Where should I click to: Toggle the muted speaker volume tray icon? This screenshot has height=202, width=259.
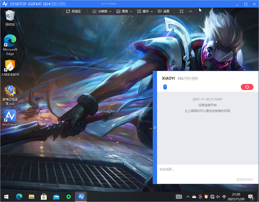point(218,197)
